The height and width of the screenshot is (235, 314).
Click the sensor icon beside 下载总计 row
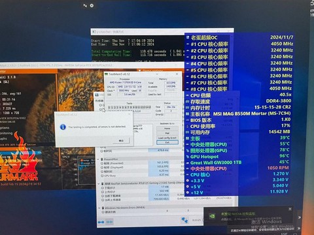[102, 188]
